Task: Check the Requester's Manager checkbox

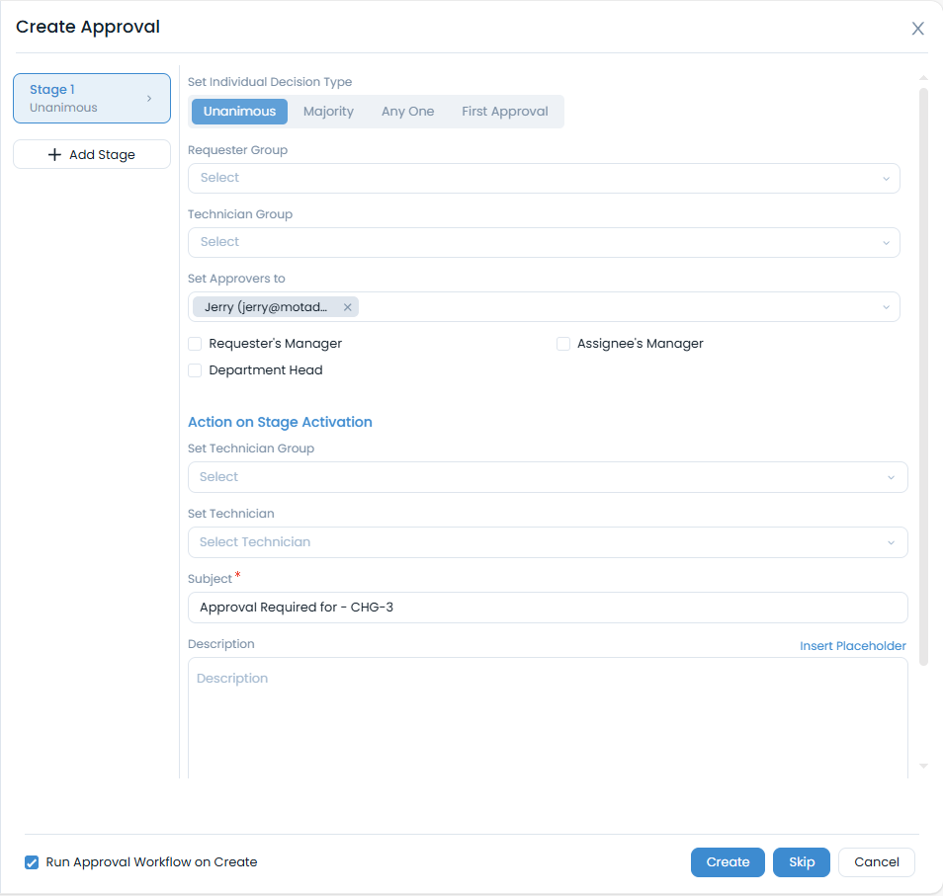Action: click(194, 343)
